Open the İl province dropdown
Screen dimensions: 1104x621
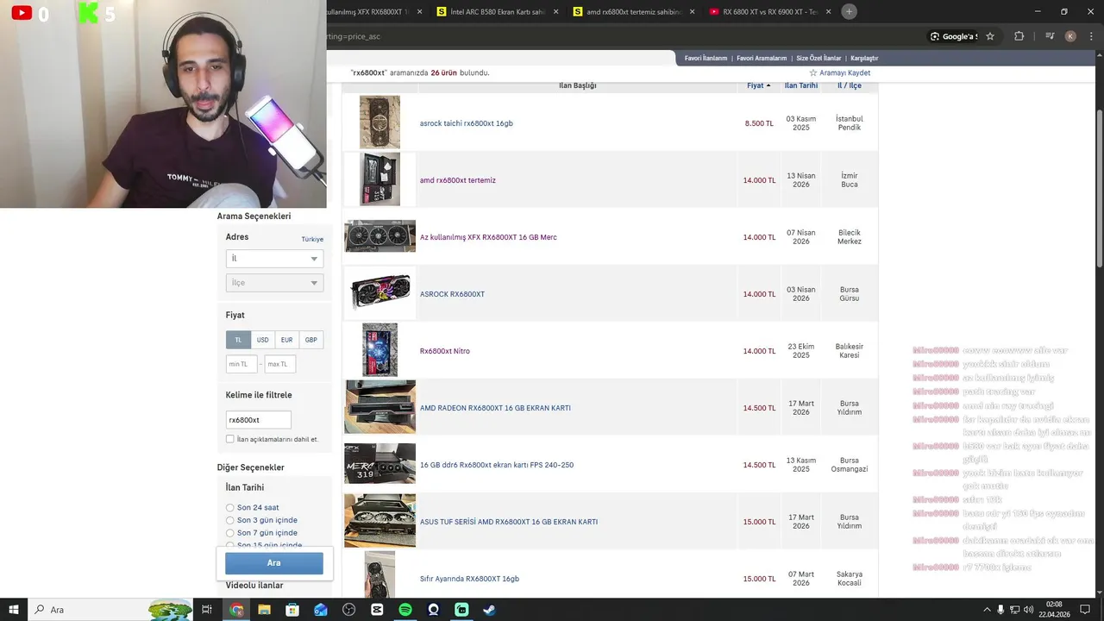tap(274, 259)
